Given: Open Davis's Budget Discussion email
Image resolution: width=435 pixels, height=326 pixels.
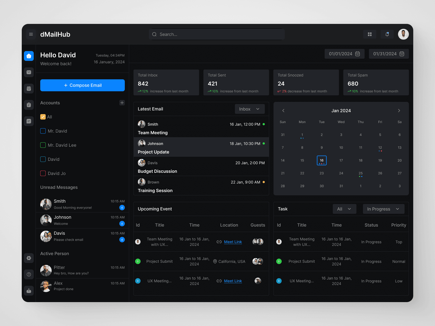Looking at the screenshot, I should tap(201, 166).
